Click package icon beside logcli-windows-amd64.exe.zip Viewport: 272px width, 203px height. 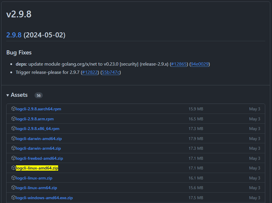[13, 198]
